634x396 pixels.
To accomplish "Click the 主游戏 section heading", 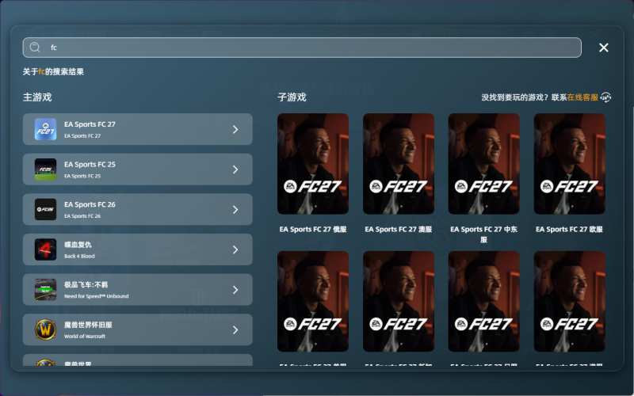I will coord(37,97).
